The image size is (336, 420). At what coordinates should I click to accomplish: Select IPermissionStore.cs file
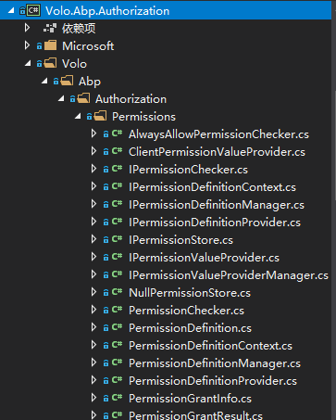[x=180, y=240]
